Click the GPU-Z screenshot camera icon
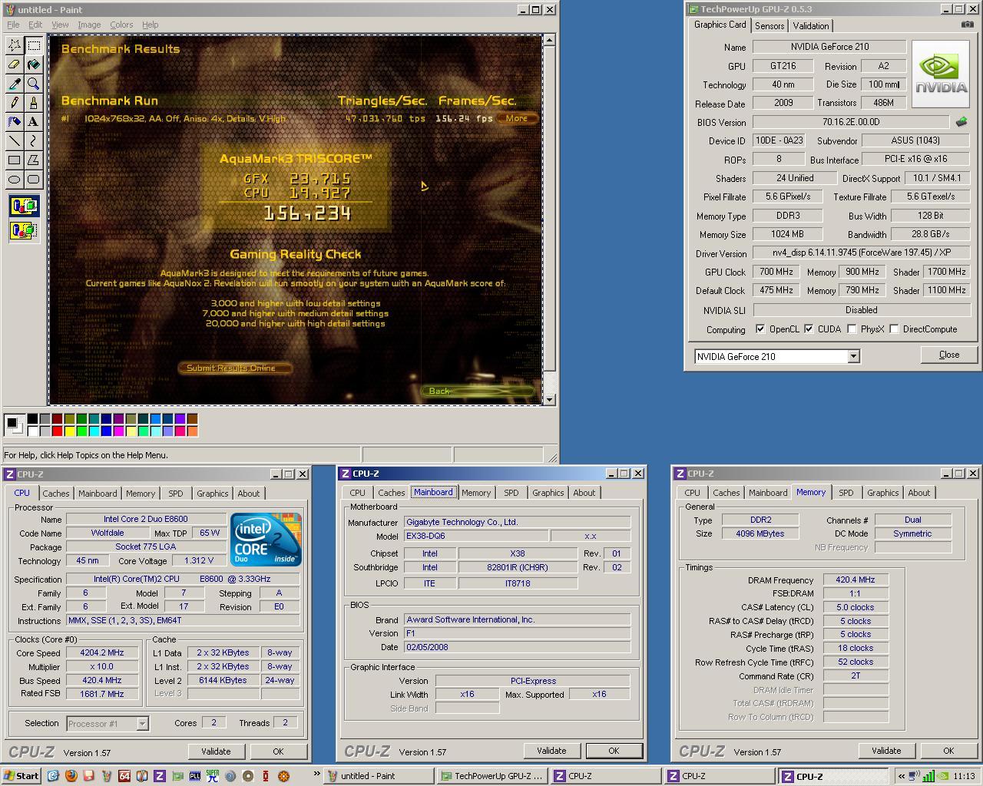Image resolution: width=983 pixels, height=786 pixels. (967, 25)
